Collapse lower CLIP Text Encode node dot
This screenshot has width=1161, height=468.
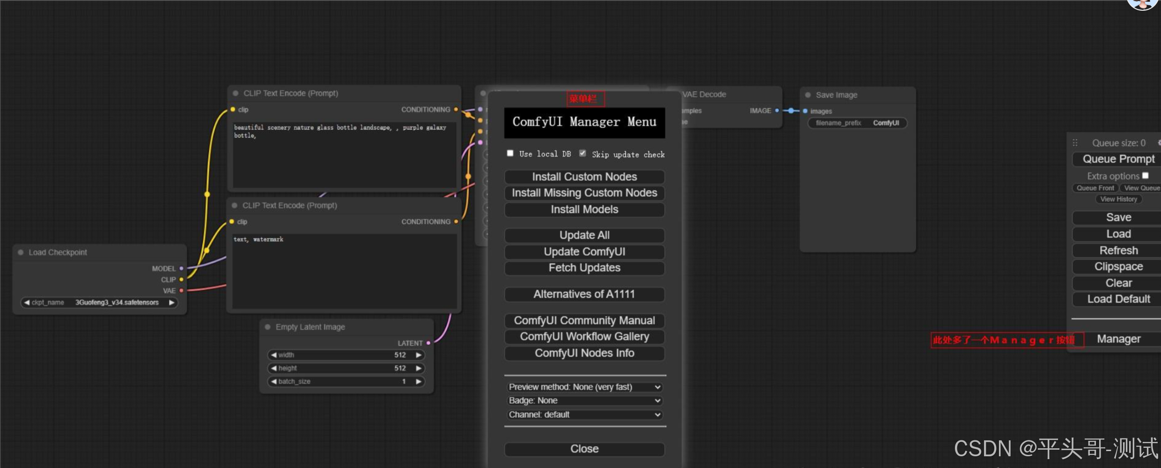tap(235, 205)
